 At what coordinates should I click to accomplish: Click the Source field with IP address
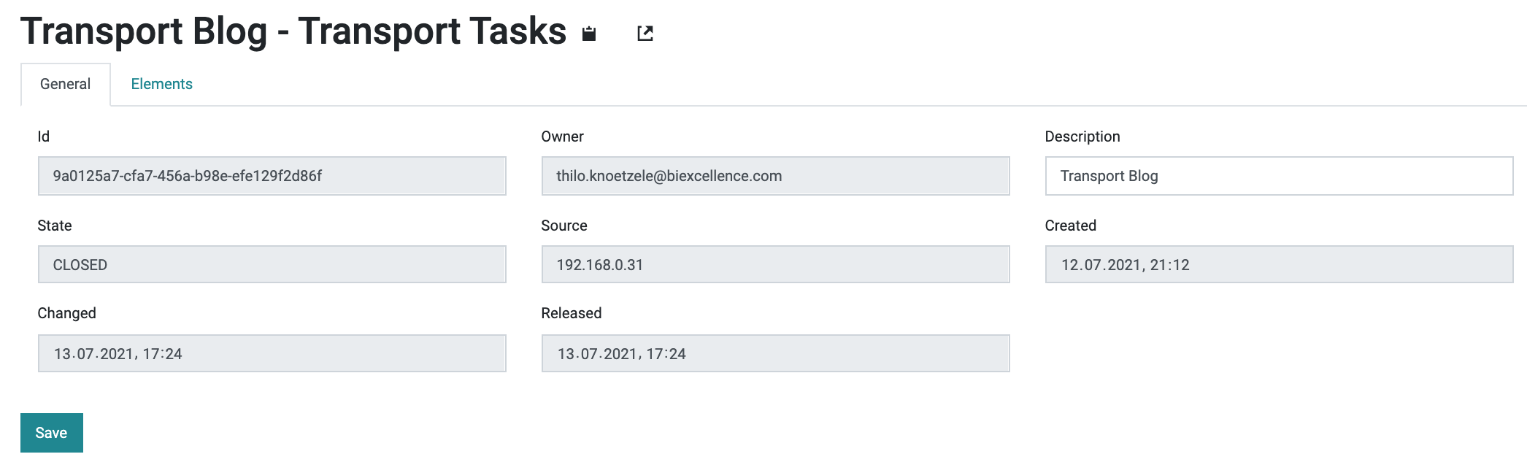click(775, 264)
